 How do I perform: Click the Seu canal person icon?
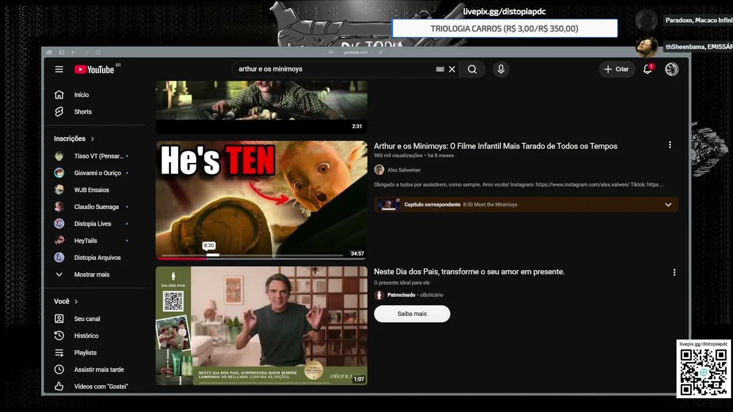click(59, 319)
